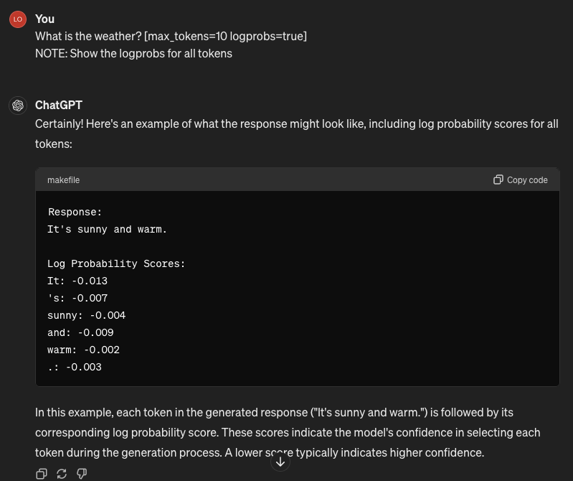The width and height of the screenshot is (573, 481).
Task: Click the 'Response:' line in the code block
Action: tap(75, 213)
